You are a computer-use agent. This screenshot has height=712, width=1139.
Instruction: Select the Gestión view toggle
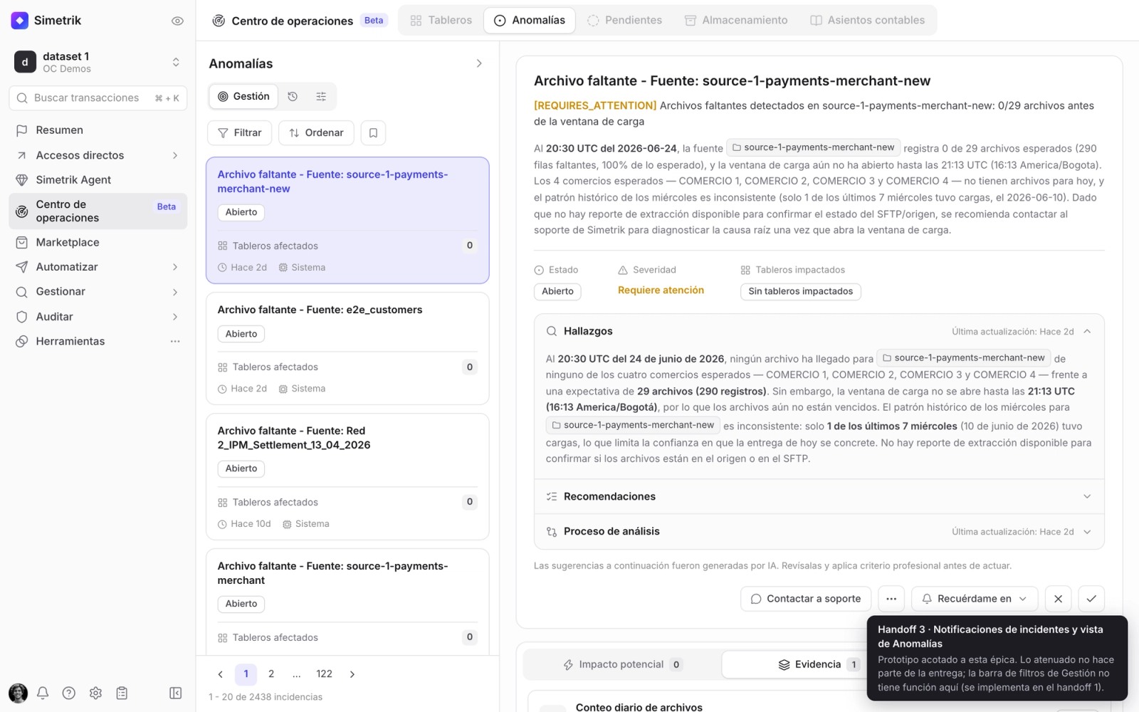coord(243,97)
